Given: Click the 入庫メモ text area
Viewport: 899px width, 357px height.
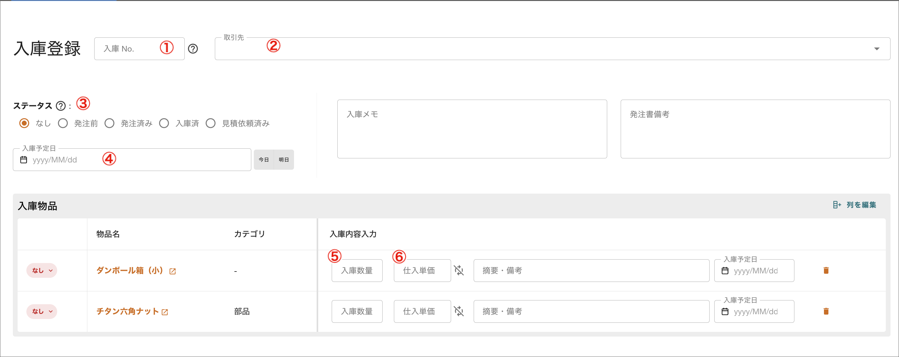Looking at the screenshot, I should (x=472, y=129).
